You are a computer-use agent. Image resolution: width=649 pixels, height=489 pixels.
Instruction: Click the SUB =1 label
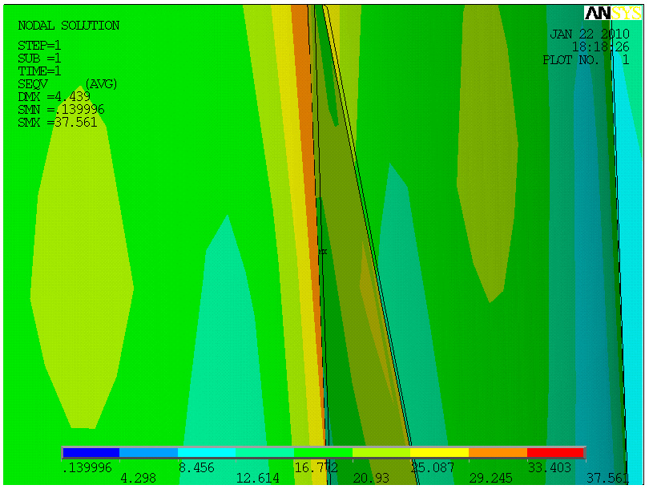click(x=39, y=59)
